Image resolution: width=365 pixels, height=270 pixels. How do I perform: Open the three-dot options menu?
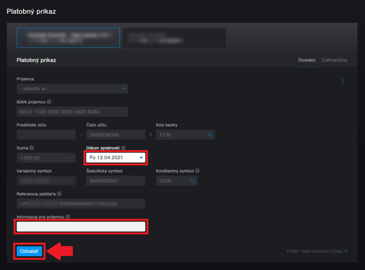(x=342, y=81)
